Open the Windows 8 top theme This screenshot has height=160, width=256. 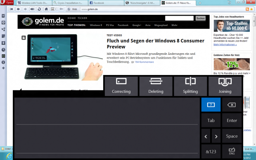click(96, 25)
